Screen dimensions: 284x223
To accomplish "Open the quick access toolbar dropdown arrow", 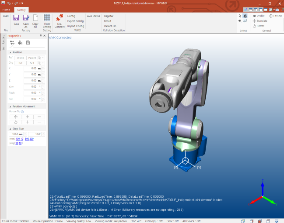I will [22, 3].
